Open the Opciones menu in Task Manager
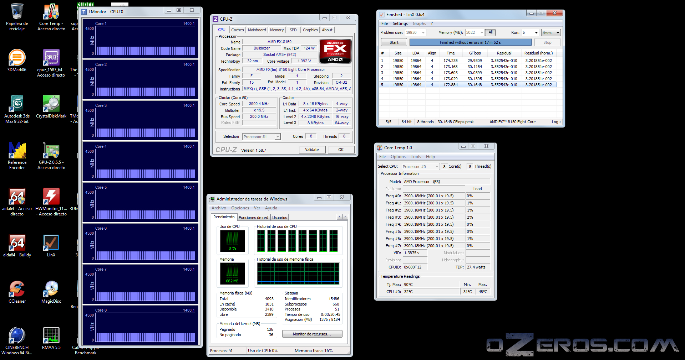Image resolution: width=685 pixels, height=360 pixels. point(240,208)
